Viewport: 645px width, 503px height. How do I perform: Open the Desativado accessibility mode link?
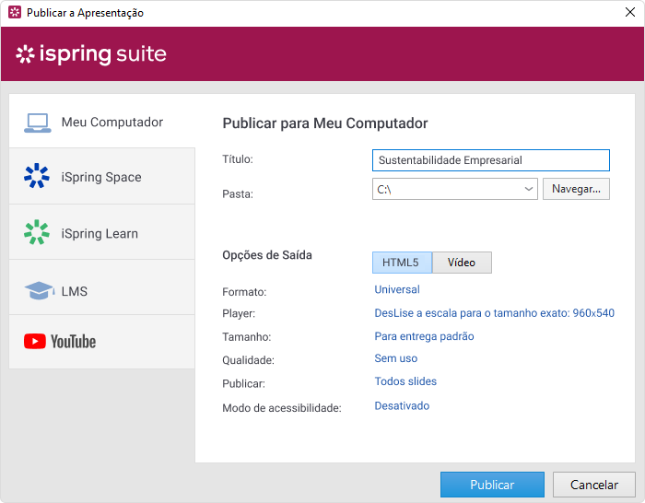pyautogui.click(x=402, y=406)
